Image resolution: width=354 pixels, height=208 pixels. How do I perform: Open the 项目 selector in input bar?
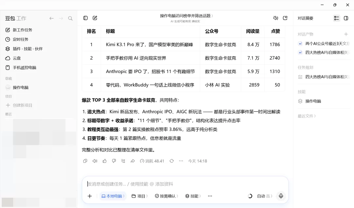coord(140,196)
